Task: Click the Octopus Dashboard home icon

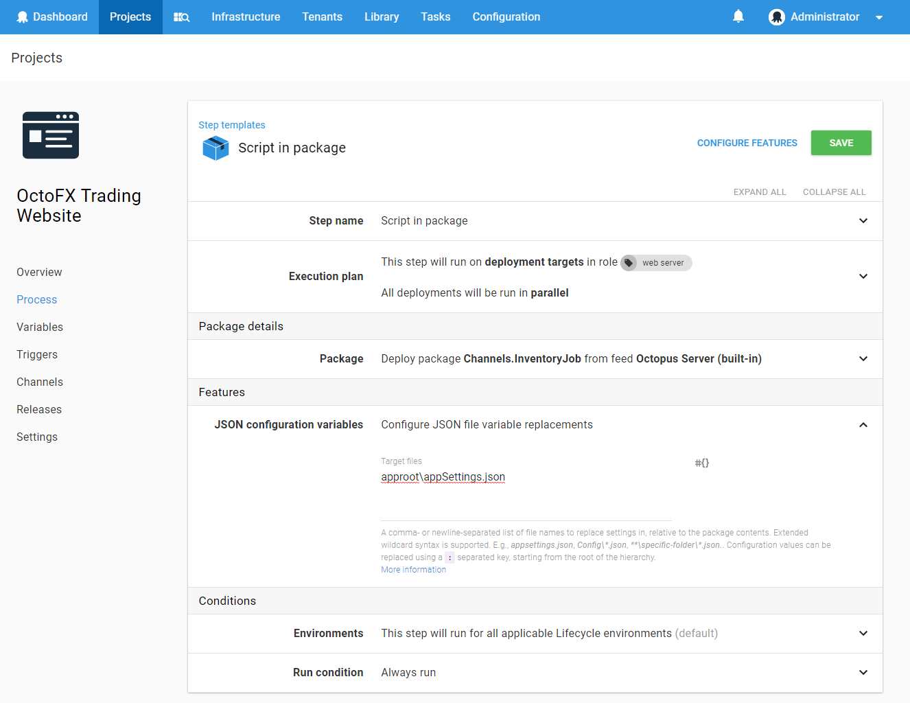Action: click(x=21, y=16)
